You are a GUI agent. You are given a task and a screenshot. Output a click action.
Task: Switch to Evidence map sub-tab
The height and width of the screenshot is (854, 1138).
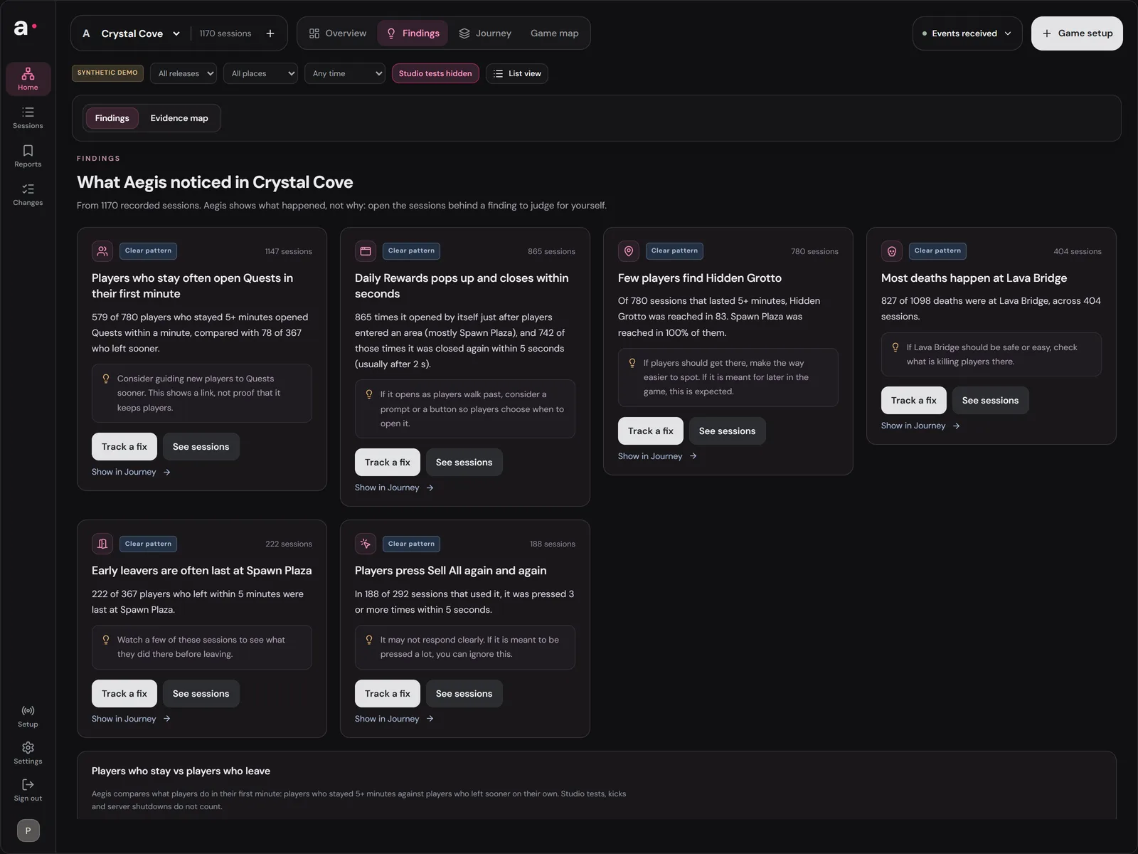[179, 118]
